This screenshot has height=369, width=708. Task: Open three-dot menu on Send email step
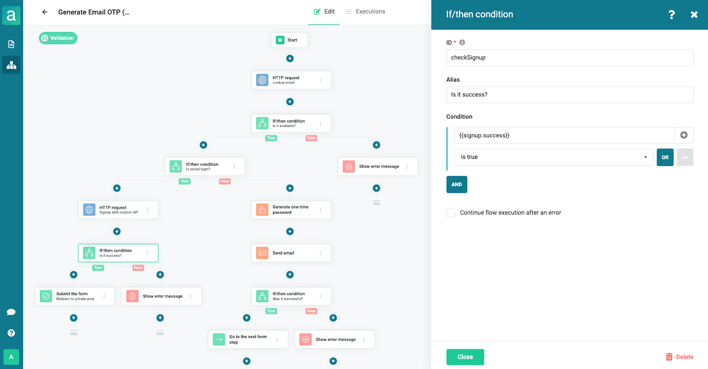[x=320, y=253]
